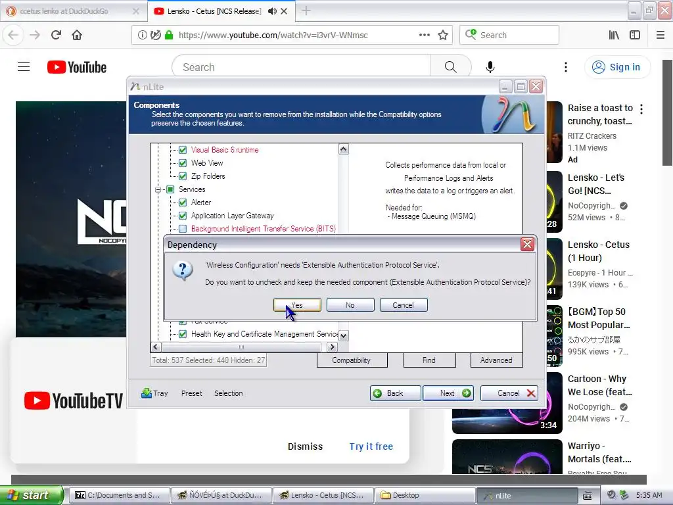
Task: Toggle the Zip Folders checkbox
Action: [x=183, y=176]
